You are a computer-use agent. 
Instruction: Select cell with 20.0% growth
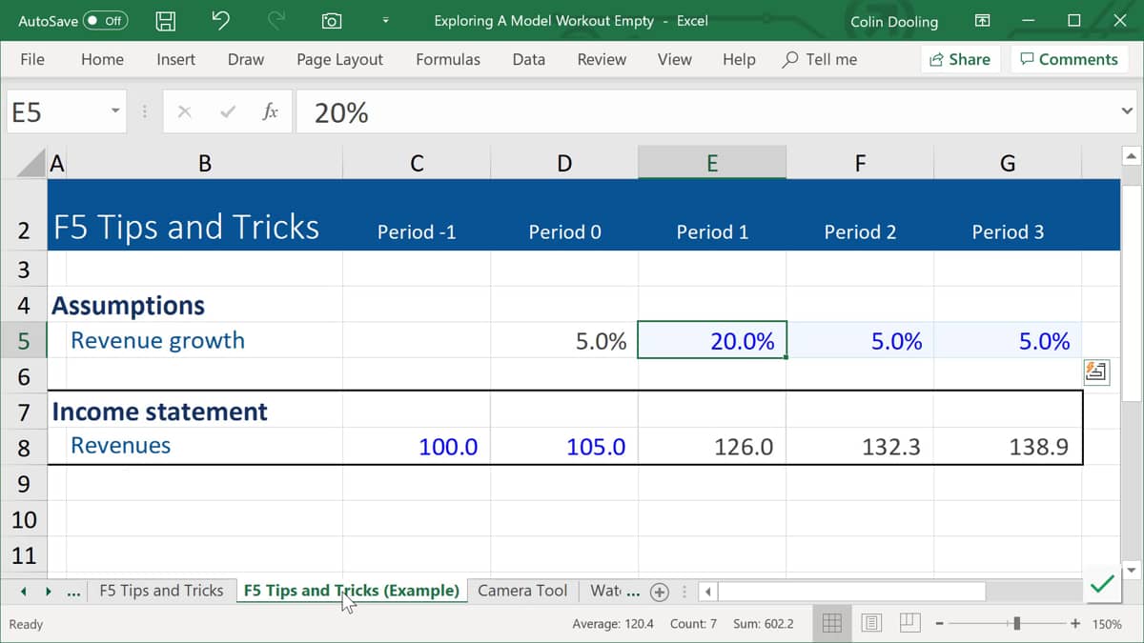712,341
